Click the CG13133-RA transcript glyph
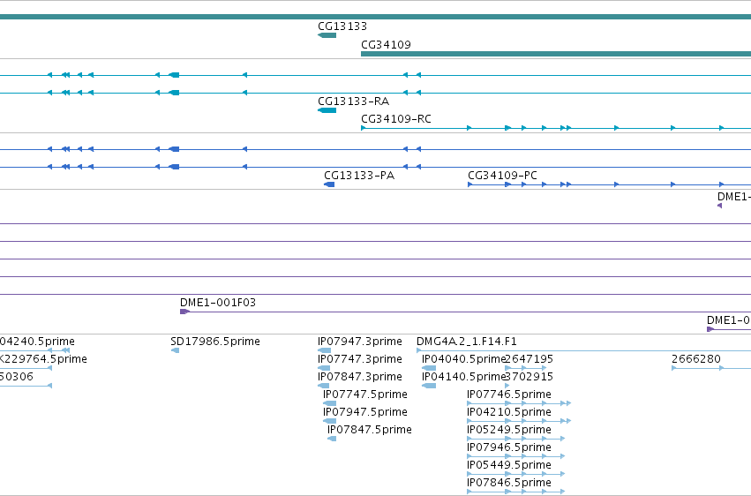The height and width of the screenshot is (496, 751). pyautogui.click(x=327, y=110)
